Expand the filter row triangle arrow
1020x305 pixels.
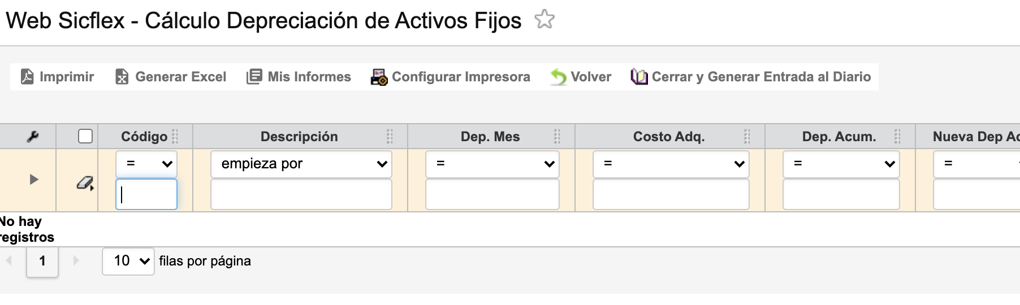point(34,180)
